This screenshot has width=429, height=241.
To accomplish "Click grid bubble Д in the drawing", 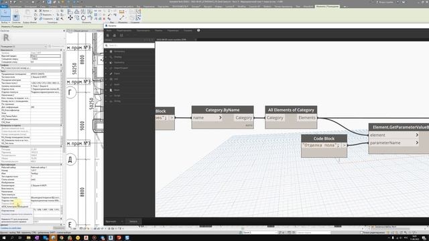I will 70,159.
